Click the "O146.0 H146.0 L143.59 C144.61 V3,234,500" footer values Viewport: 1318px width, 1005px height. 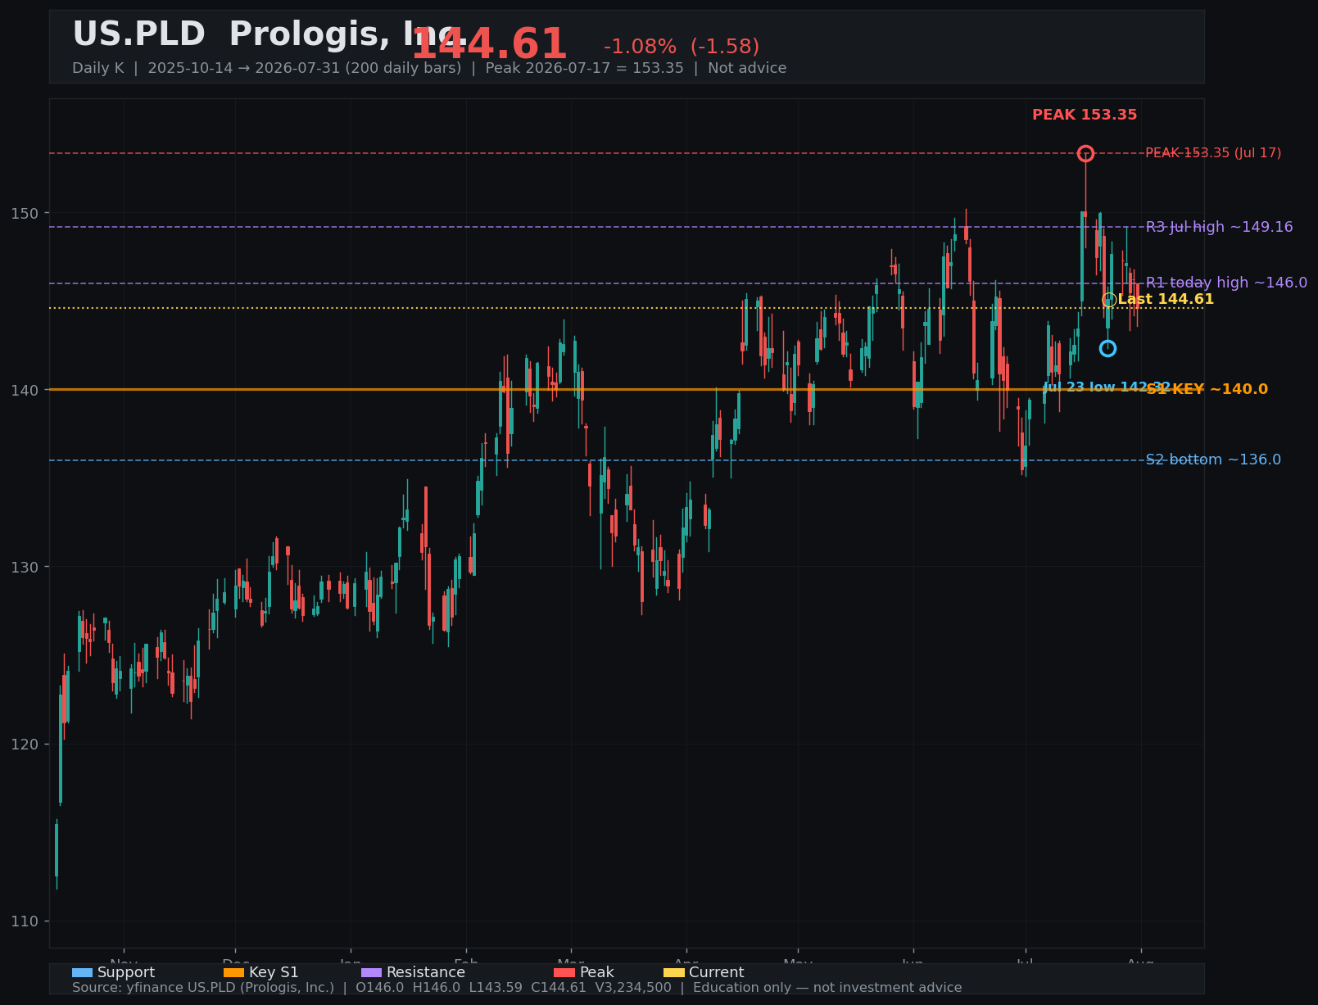(514, 988)
